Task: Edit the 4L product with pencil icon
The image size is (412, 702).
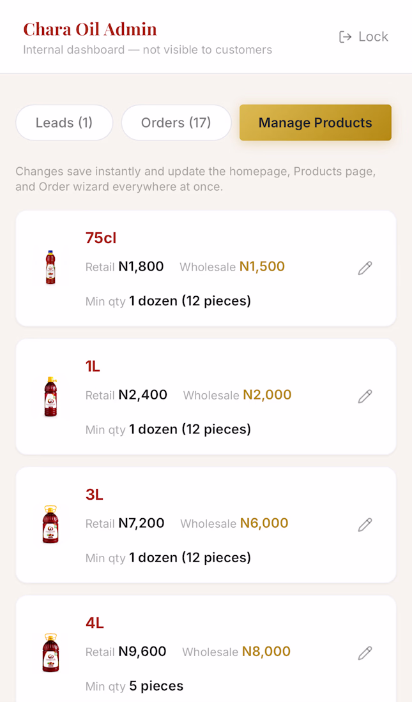Action: [365, 653]
